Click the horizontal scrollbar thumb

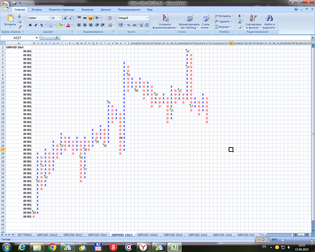tap(301, 235)
